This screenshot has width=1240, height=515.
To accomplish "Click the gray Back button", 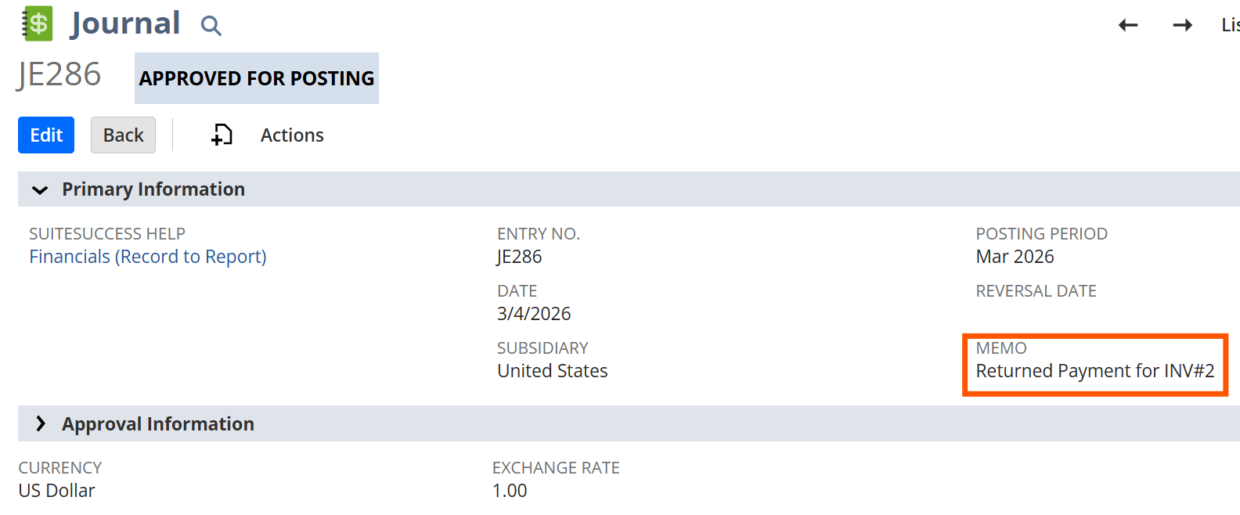I will pos(123,135).
